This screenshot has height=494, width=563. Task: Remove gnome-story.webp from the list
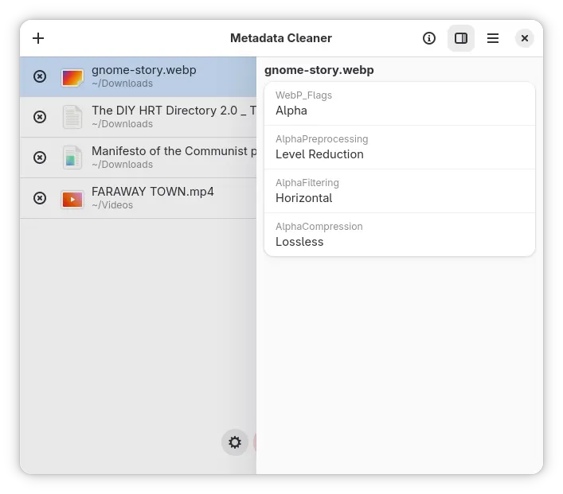[40, 76]
